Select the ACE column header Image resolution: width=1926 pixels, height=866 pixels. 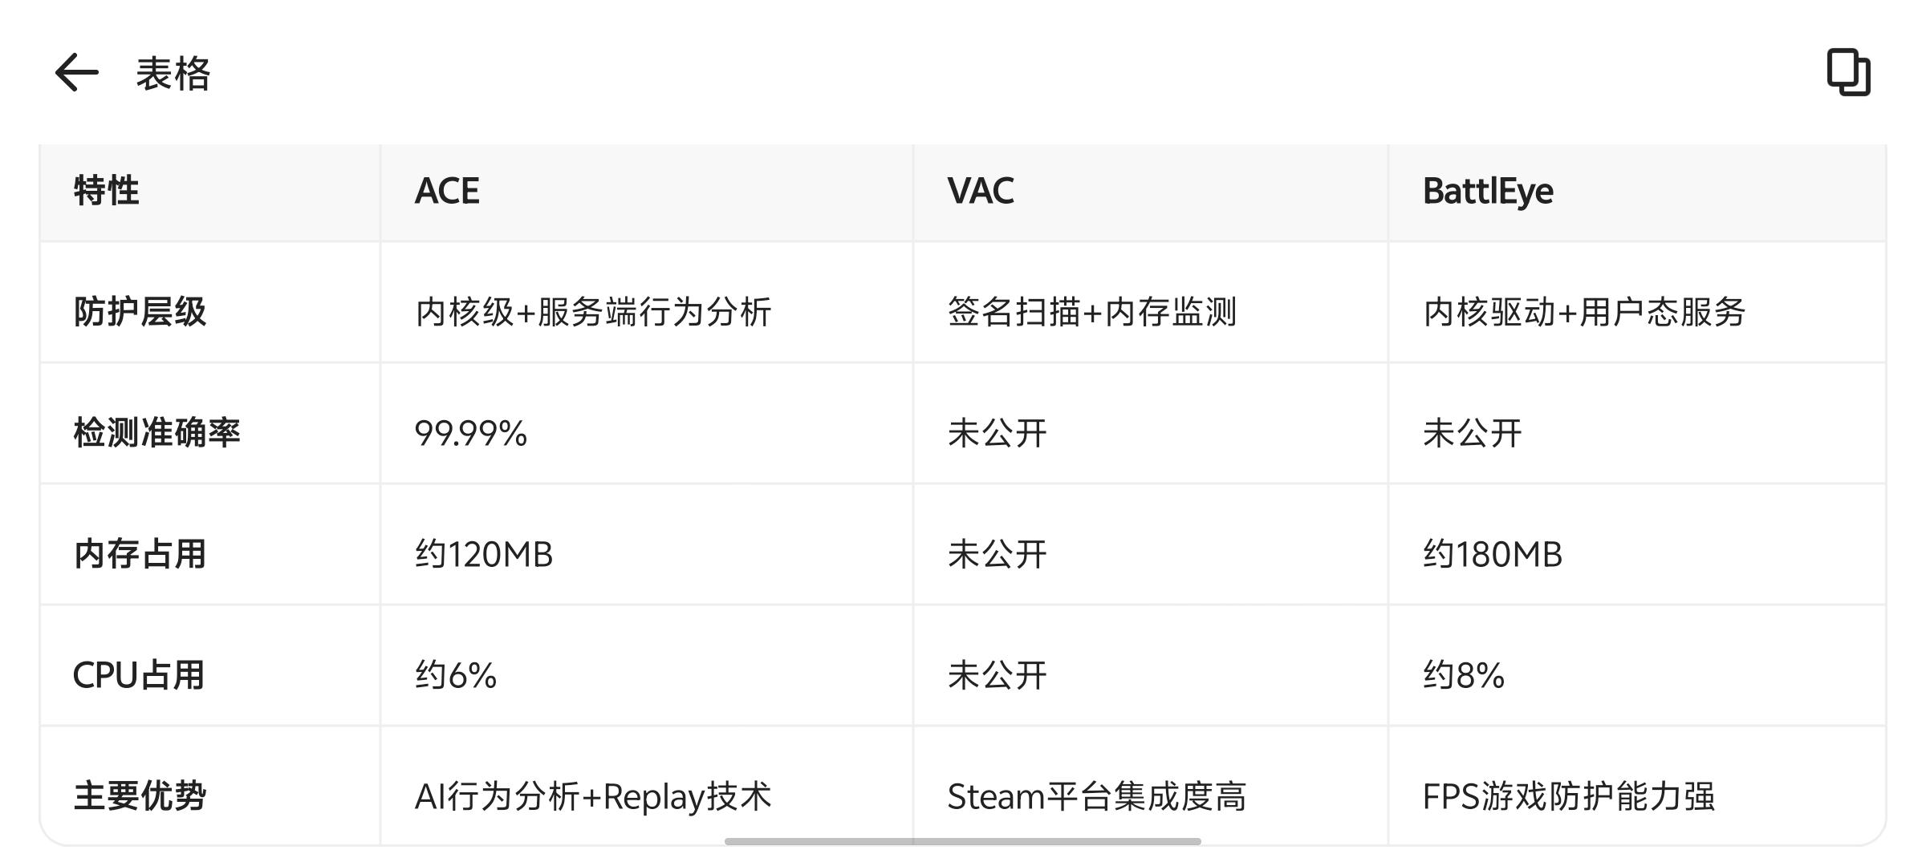pyautogui.click(x=447, y=191)
